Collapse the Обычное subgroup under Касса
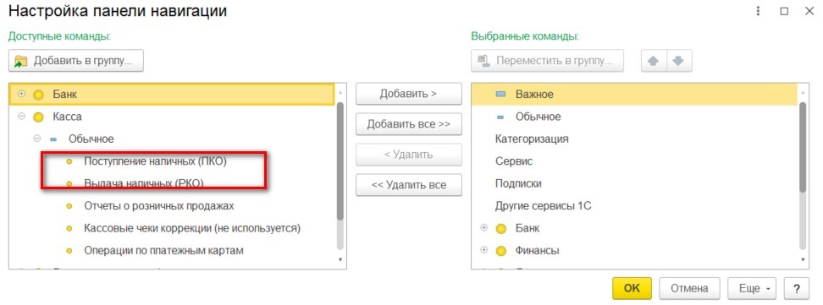 (36, 139)
